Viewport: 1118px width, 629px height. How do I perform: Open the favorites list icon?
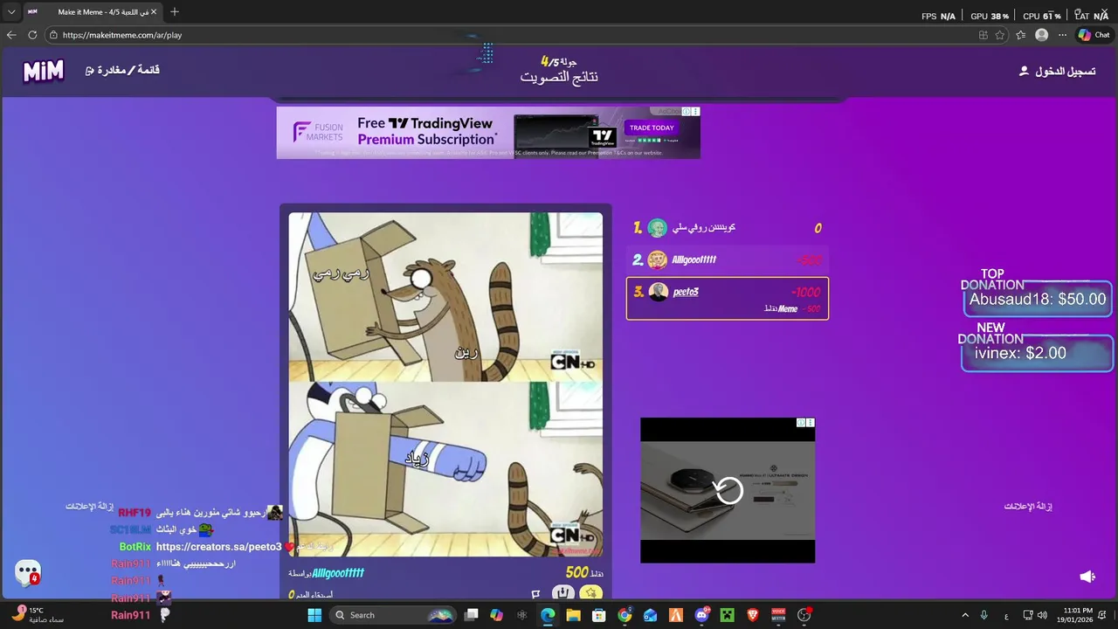pos(1020,35)
